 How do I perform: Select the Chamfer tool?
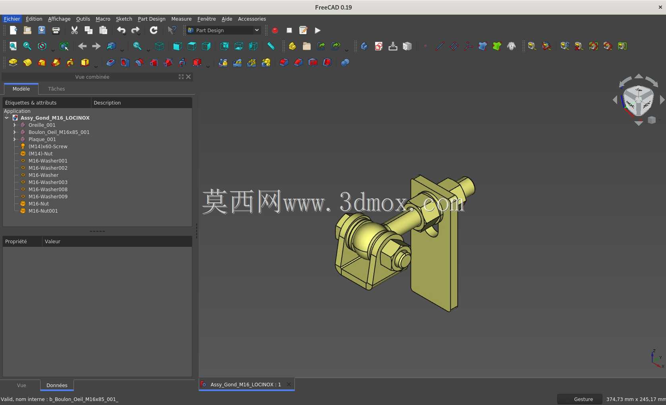tap(298, 62)
